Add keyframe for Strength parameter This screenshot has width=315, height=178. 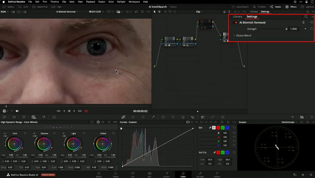point(305,29)
